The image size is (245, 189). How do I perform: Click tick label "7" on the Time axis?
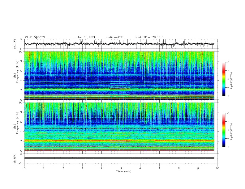[x=160, y=168]
